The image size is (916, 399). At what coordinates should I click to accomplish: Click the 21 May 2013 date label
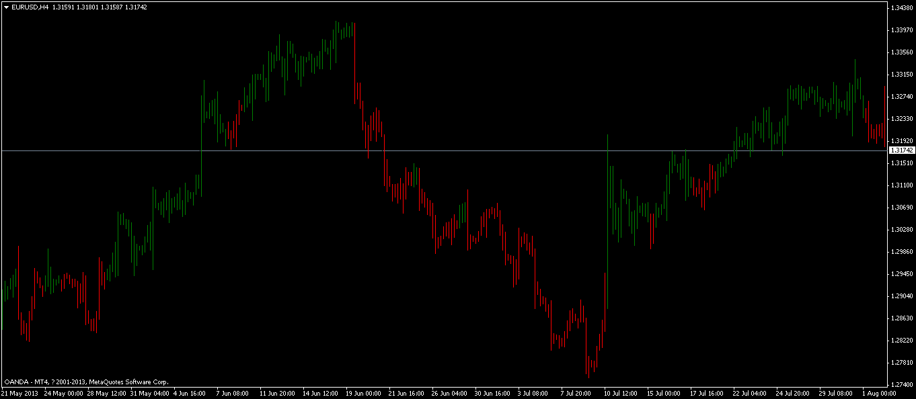tap(18, 393)
